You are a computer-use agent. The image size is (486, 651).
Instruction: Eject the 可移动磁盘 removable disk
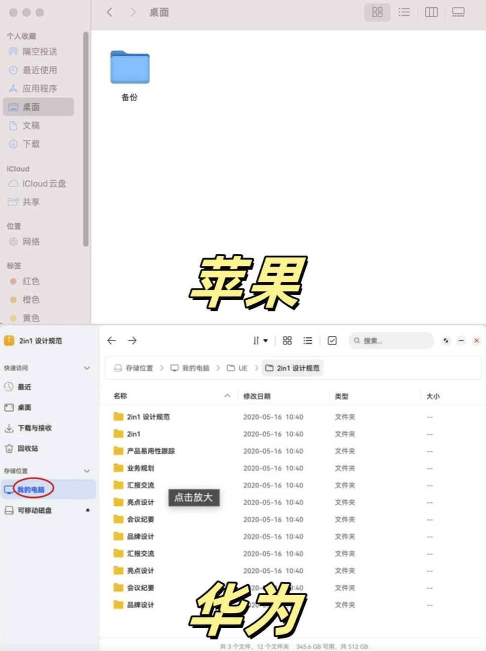[87, 511]
